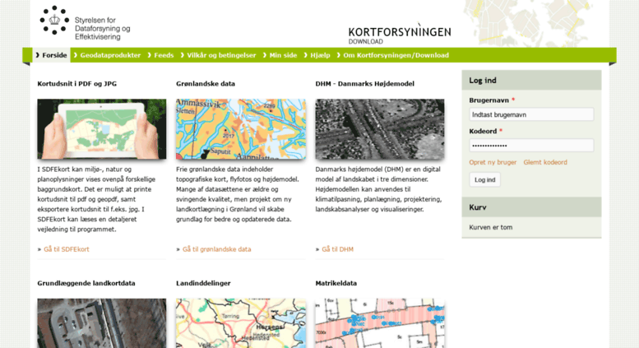Open Vilkår og betingelser menu item
Image resolution: width=639 pixels, height=348 pixels.
click(218, 55)
